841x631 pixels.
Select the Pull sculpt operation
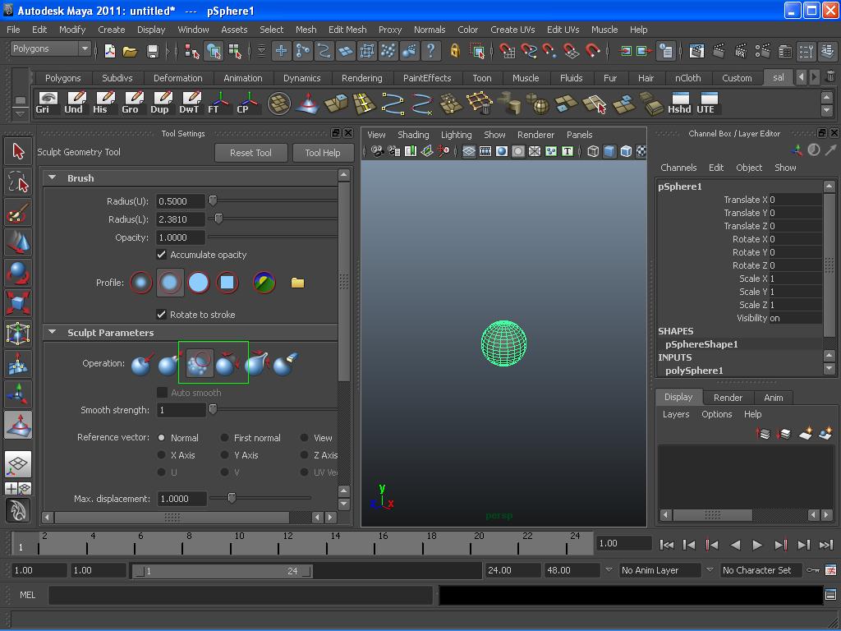pyautogui.click(x=168, y=364)
